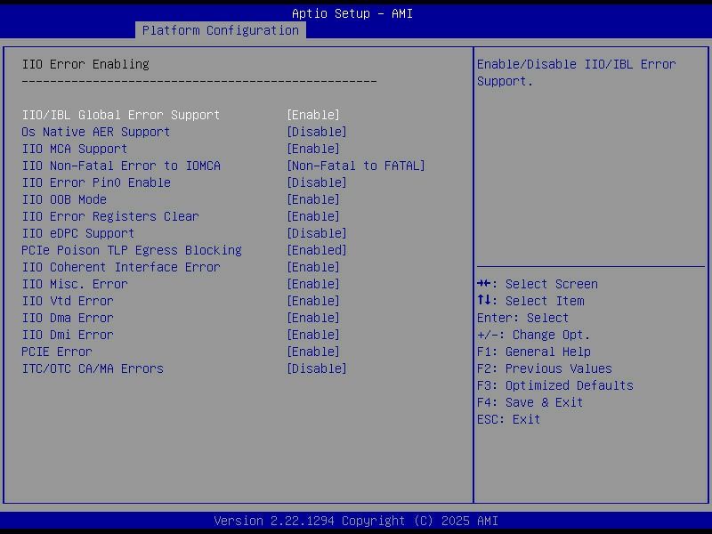The width and height of the screenshot is (712, 534).
Task: Open PCIE Error Enable value
Action: 313,352
